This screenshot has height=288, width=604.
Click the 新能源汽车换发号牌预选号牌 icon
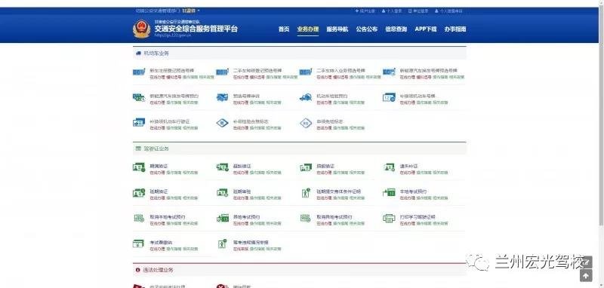(x=389, y=72)
